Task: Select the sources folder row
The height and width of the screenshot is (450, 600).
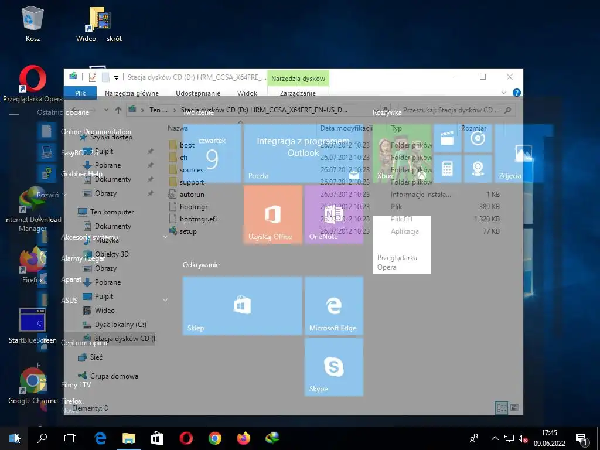Action: (192, 169)
